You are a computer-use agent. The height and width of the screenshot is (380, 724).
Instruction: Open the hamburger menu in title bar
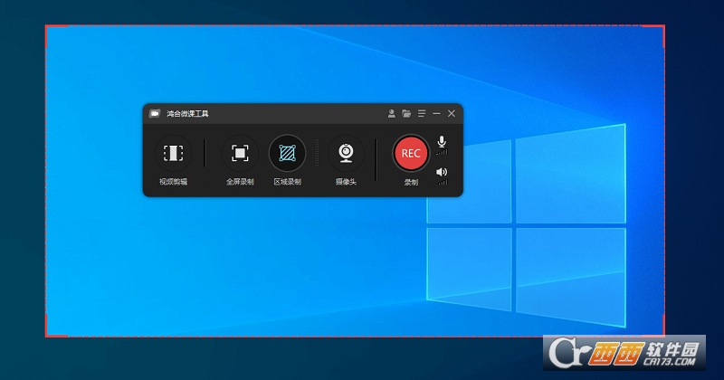tap(422, 114)
